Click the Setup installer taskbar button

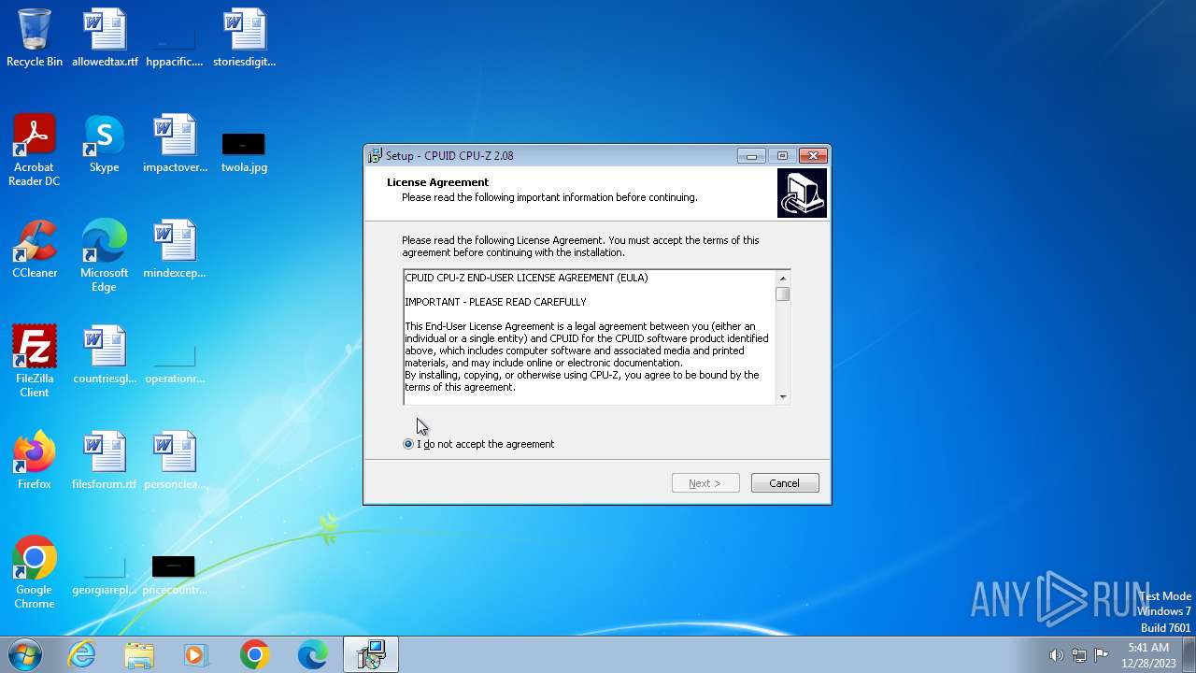point(371,654)
